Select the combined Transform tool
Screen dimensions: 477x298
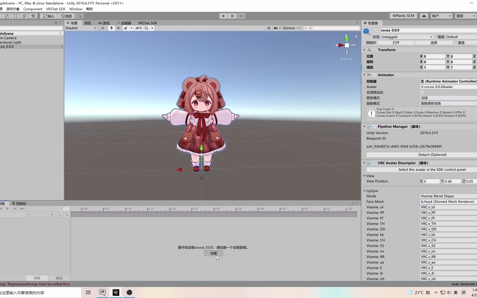24,16
